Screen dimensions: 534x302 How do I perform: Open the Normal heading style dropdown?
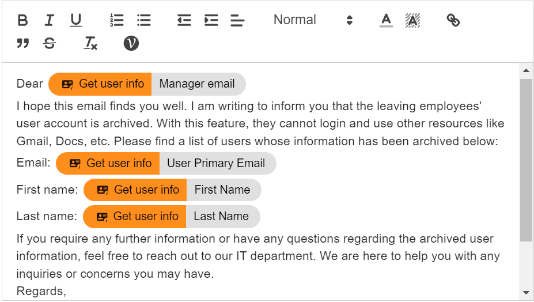(x=313, y=20)
